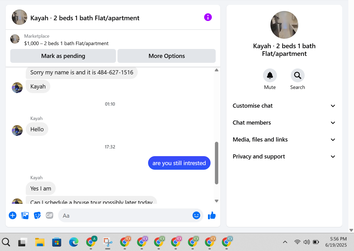This screenshot has height=251, width=354.
Task: Open the Chrome window with the A profile badge
Action: coord(91,242)
